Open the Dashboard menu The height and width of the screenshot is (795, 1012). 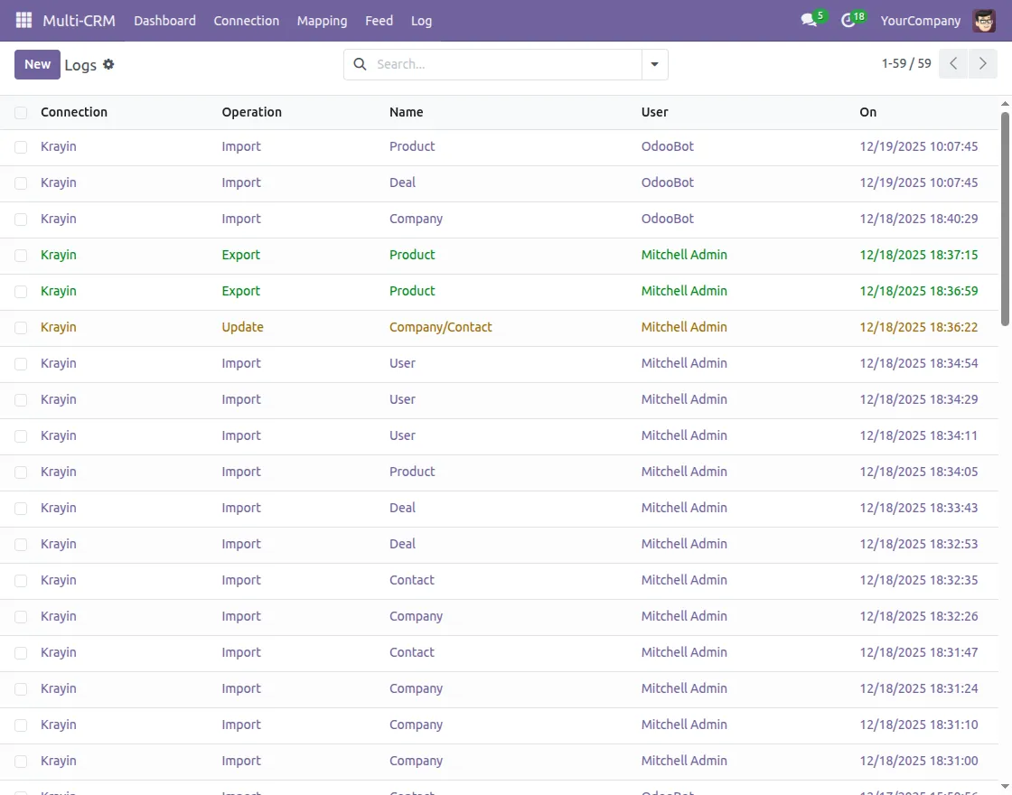pos(164,20)
